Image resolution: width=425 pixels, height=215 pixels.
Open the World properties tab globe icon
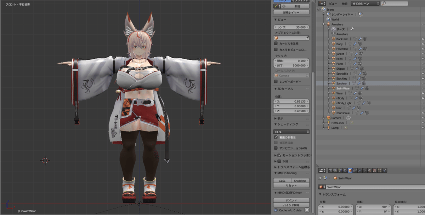[345, 170]
